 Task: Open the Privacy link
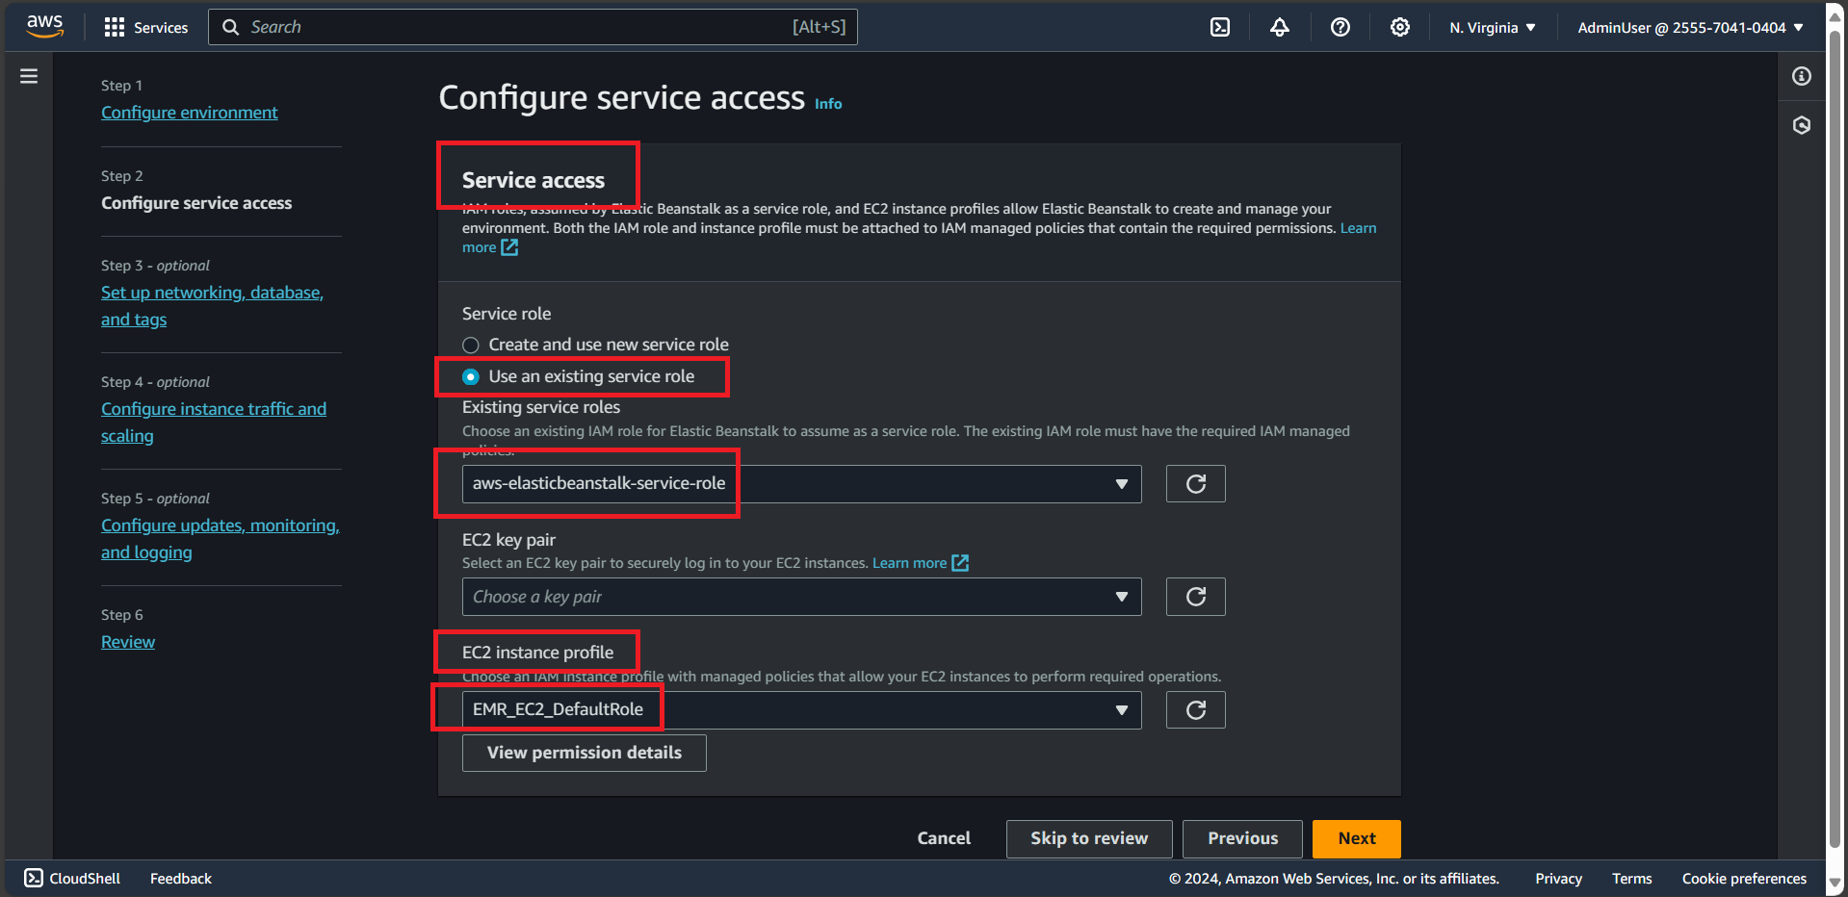pyautogui.click(x=1558, y=879)
